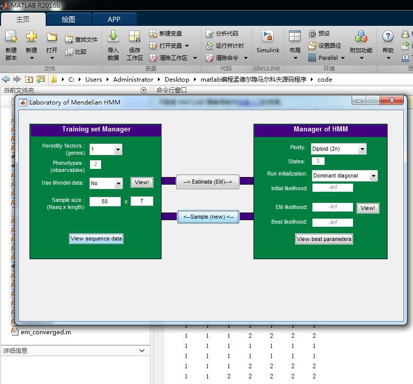Open the Heredity factors dropdown
Screen dimensions: 413x384
[x=118, y=150]
